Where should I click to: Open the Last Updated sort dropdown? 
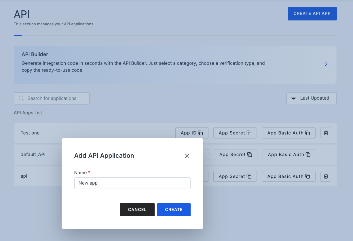point(311,98)
